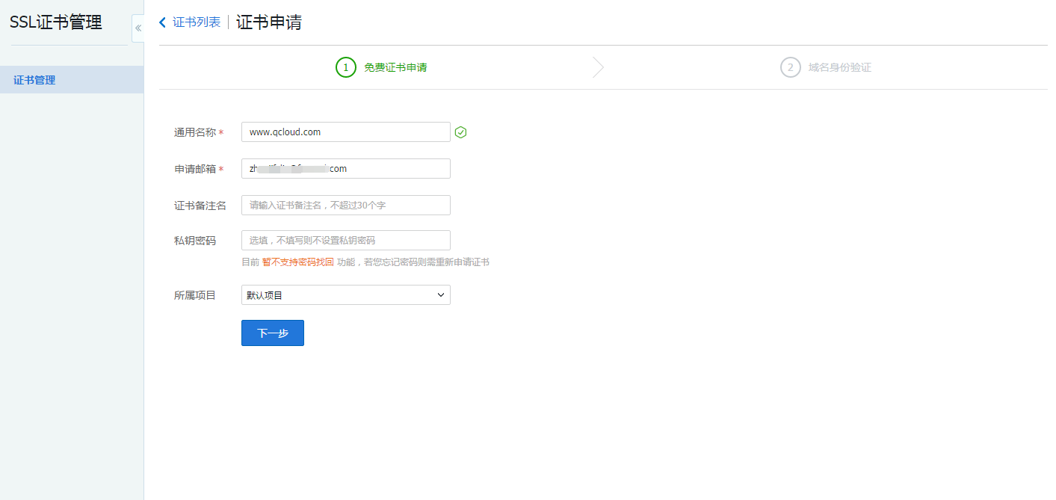Screen dimensions: 1056x500
Task: Select the 域名身份验证 step label
Action: coord(839,67)
